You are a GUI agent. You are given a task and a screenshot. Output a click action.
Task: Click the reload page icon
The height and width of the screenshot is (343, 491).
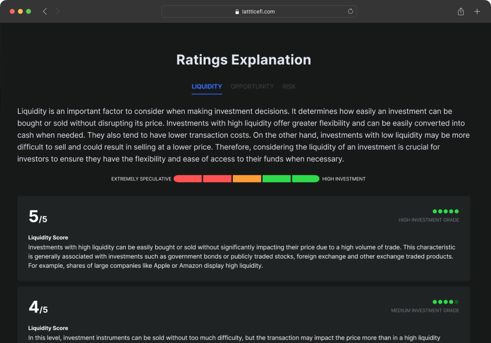point(350,11)
